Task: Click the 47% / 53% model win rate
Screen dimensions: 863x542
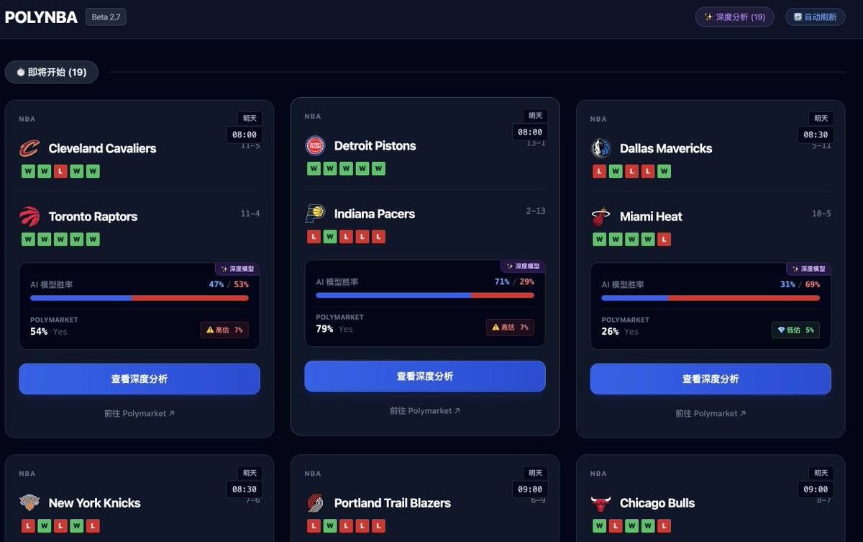Action: click(x=229, y=284)
